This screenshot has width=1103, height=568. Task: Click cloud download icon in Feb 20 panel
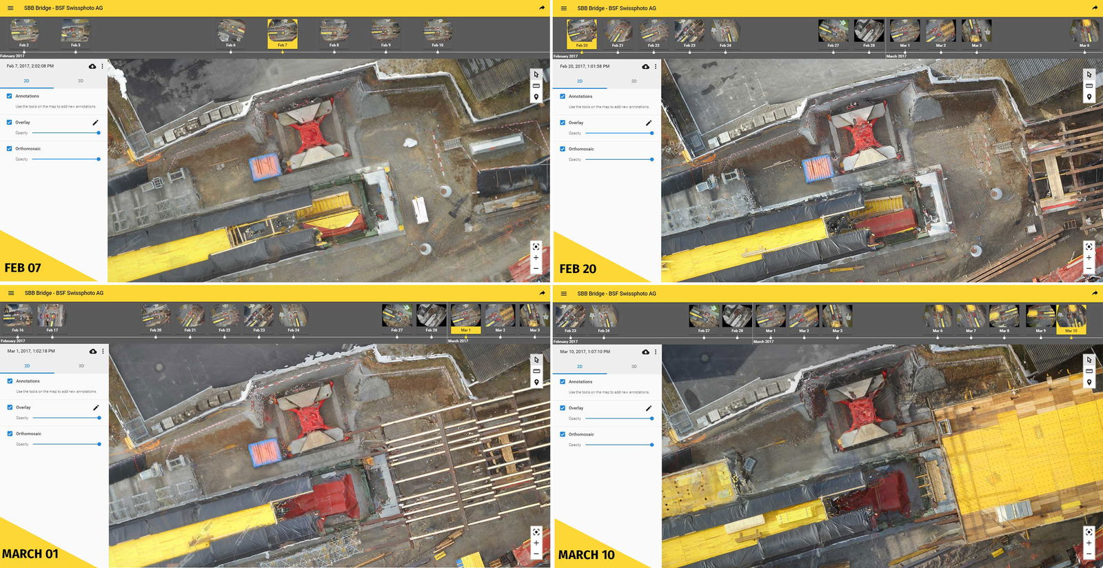(x=645, y=67)
